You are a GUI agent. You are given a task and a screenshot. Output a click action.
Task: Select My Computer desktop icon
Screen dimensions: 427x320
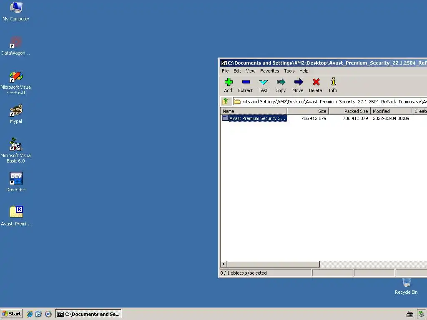point(16,11)
